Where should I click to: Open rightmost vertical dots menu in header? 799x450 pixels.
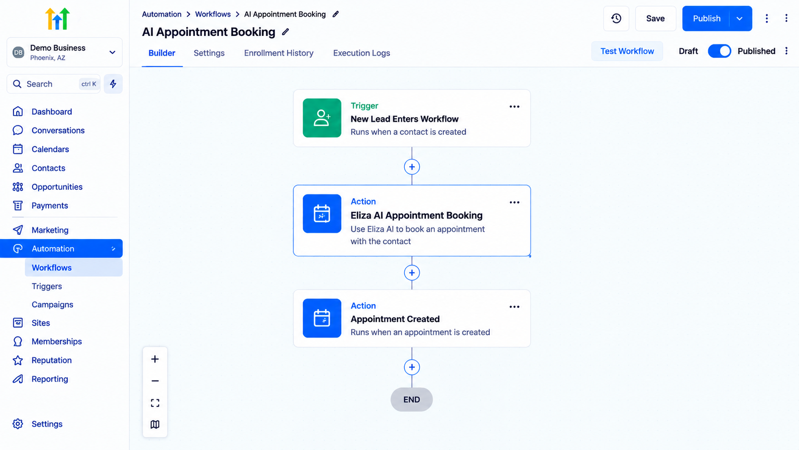[786, 18]
